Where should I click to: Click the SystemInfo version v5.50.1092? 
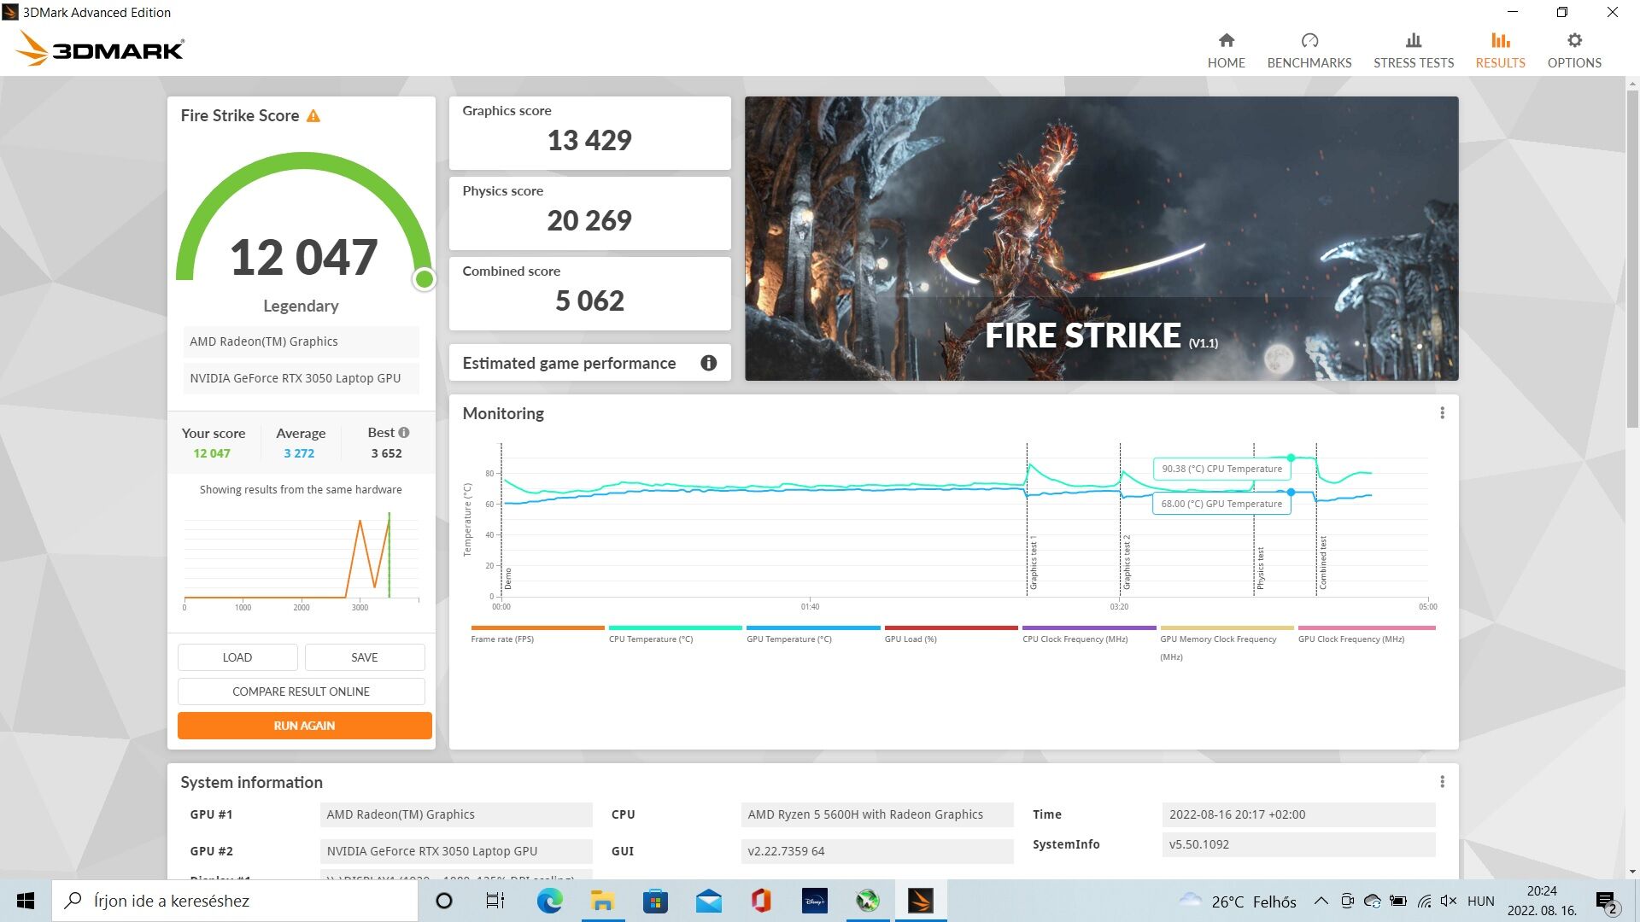pyautogui.click(x=1298, y=844)
